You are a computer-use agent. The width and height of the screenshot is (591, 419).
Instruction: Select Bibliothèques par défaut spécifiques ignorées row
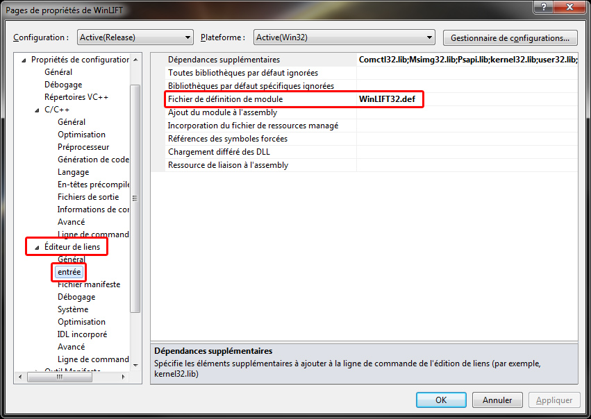click(364, 86)
